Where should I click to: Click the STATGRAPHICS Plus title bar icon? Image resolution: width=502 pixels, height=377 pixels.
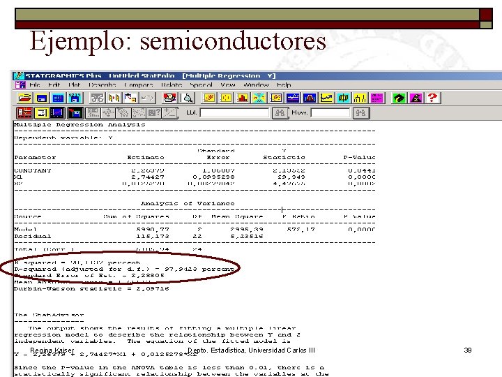pyautogui.click(x=20, y=76)
